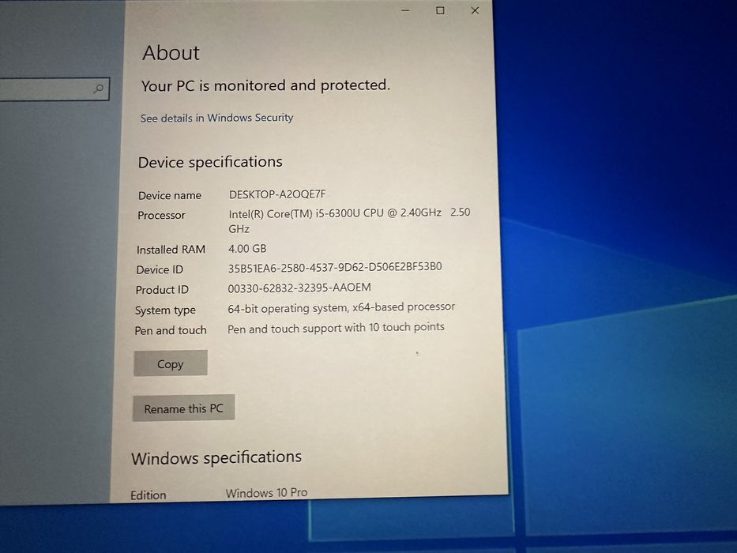Select installed RAM value 4.00 GB
Viewport: 737px width, 553px height.
[x=247, y=248]
